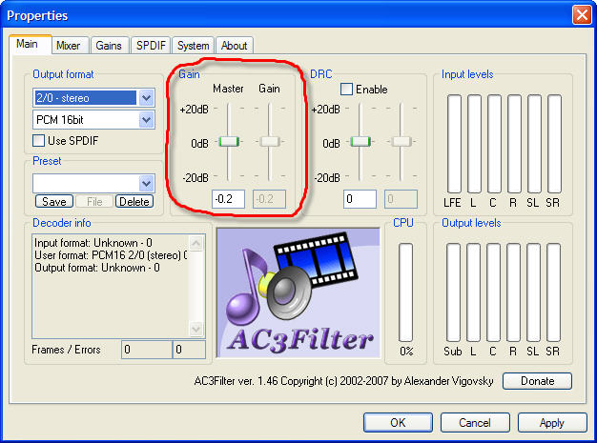Close the Properties window
Screen dimensions: 597x443
pyautogui.click(x=582, y=15)
